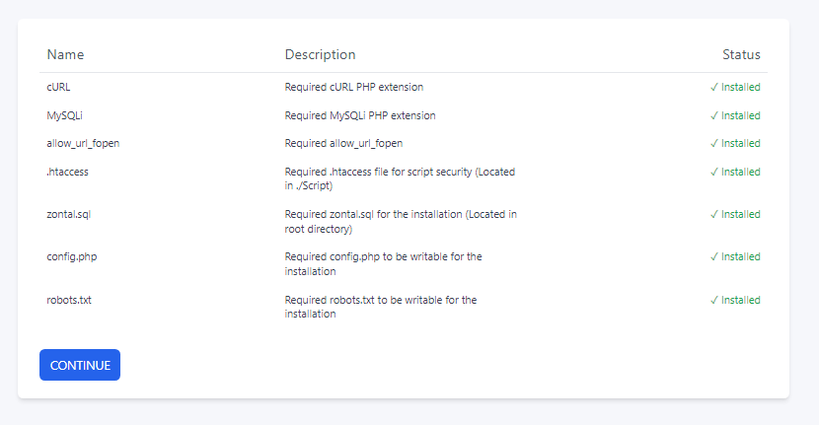
Task: Select the cURL requirement name
Action: (x=59, y=87)
